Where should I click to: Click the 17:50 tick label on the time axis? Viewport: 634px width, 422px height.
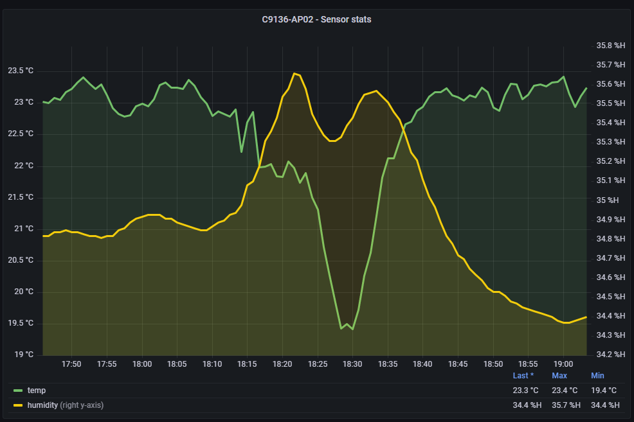pyautogui.click(x=71, y=364)
